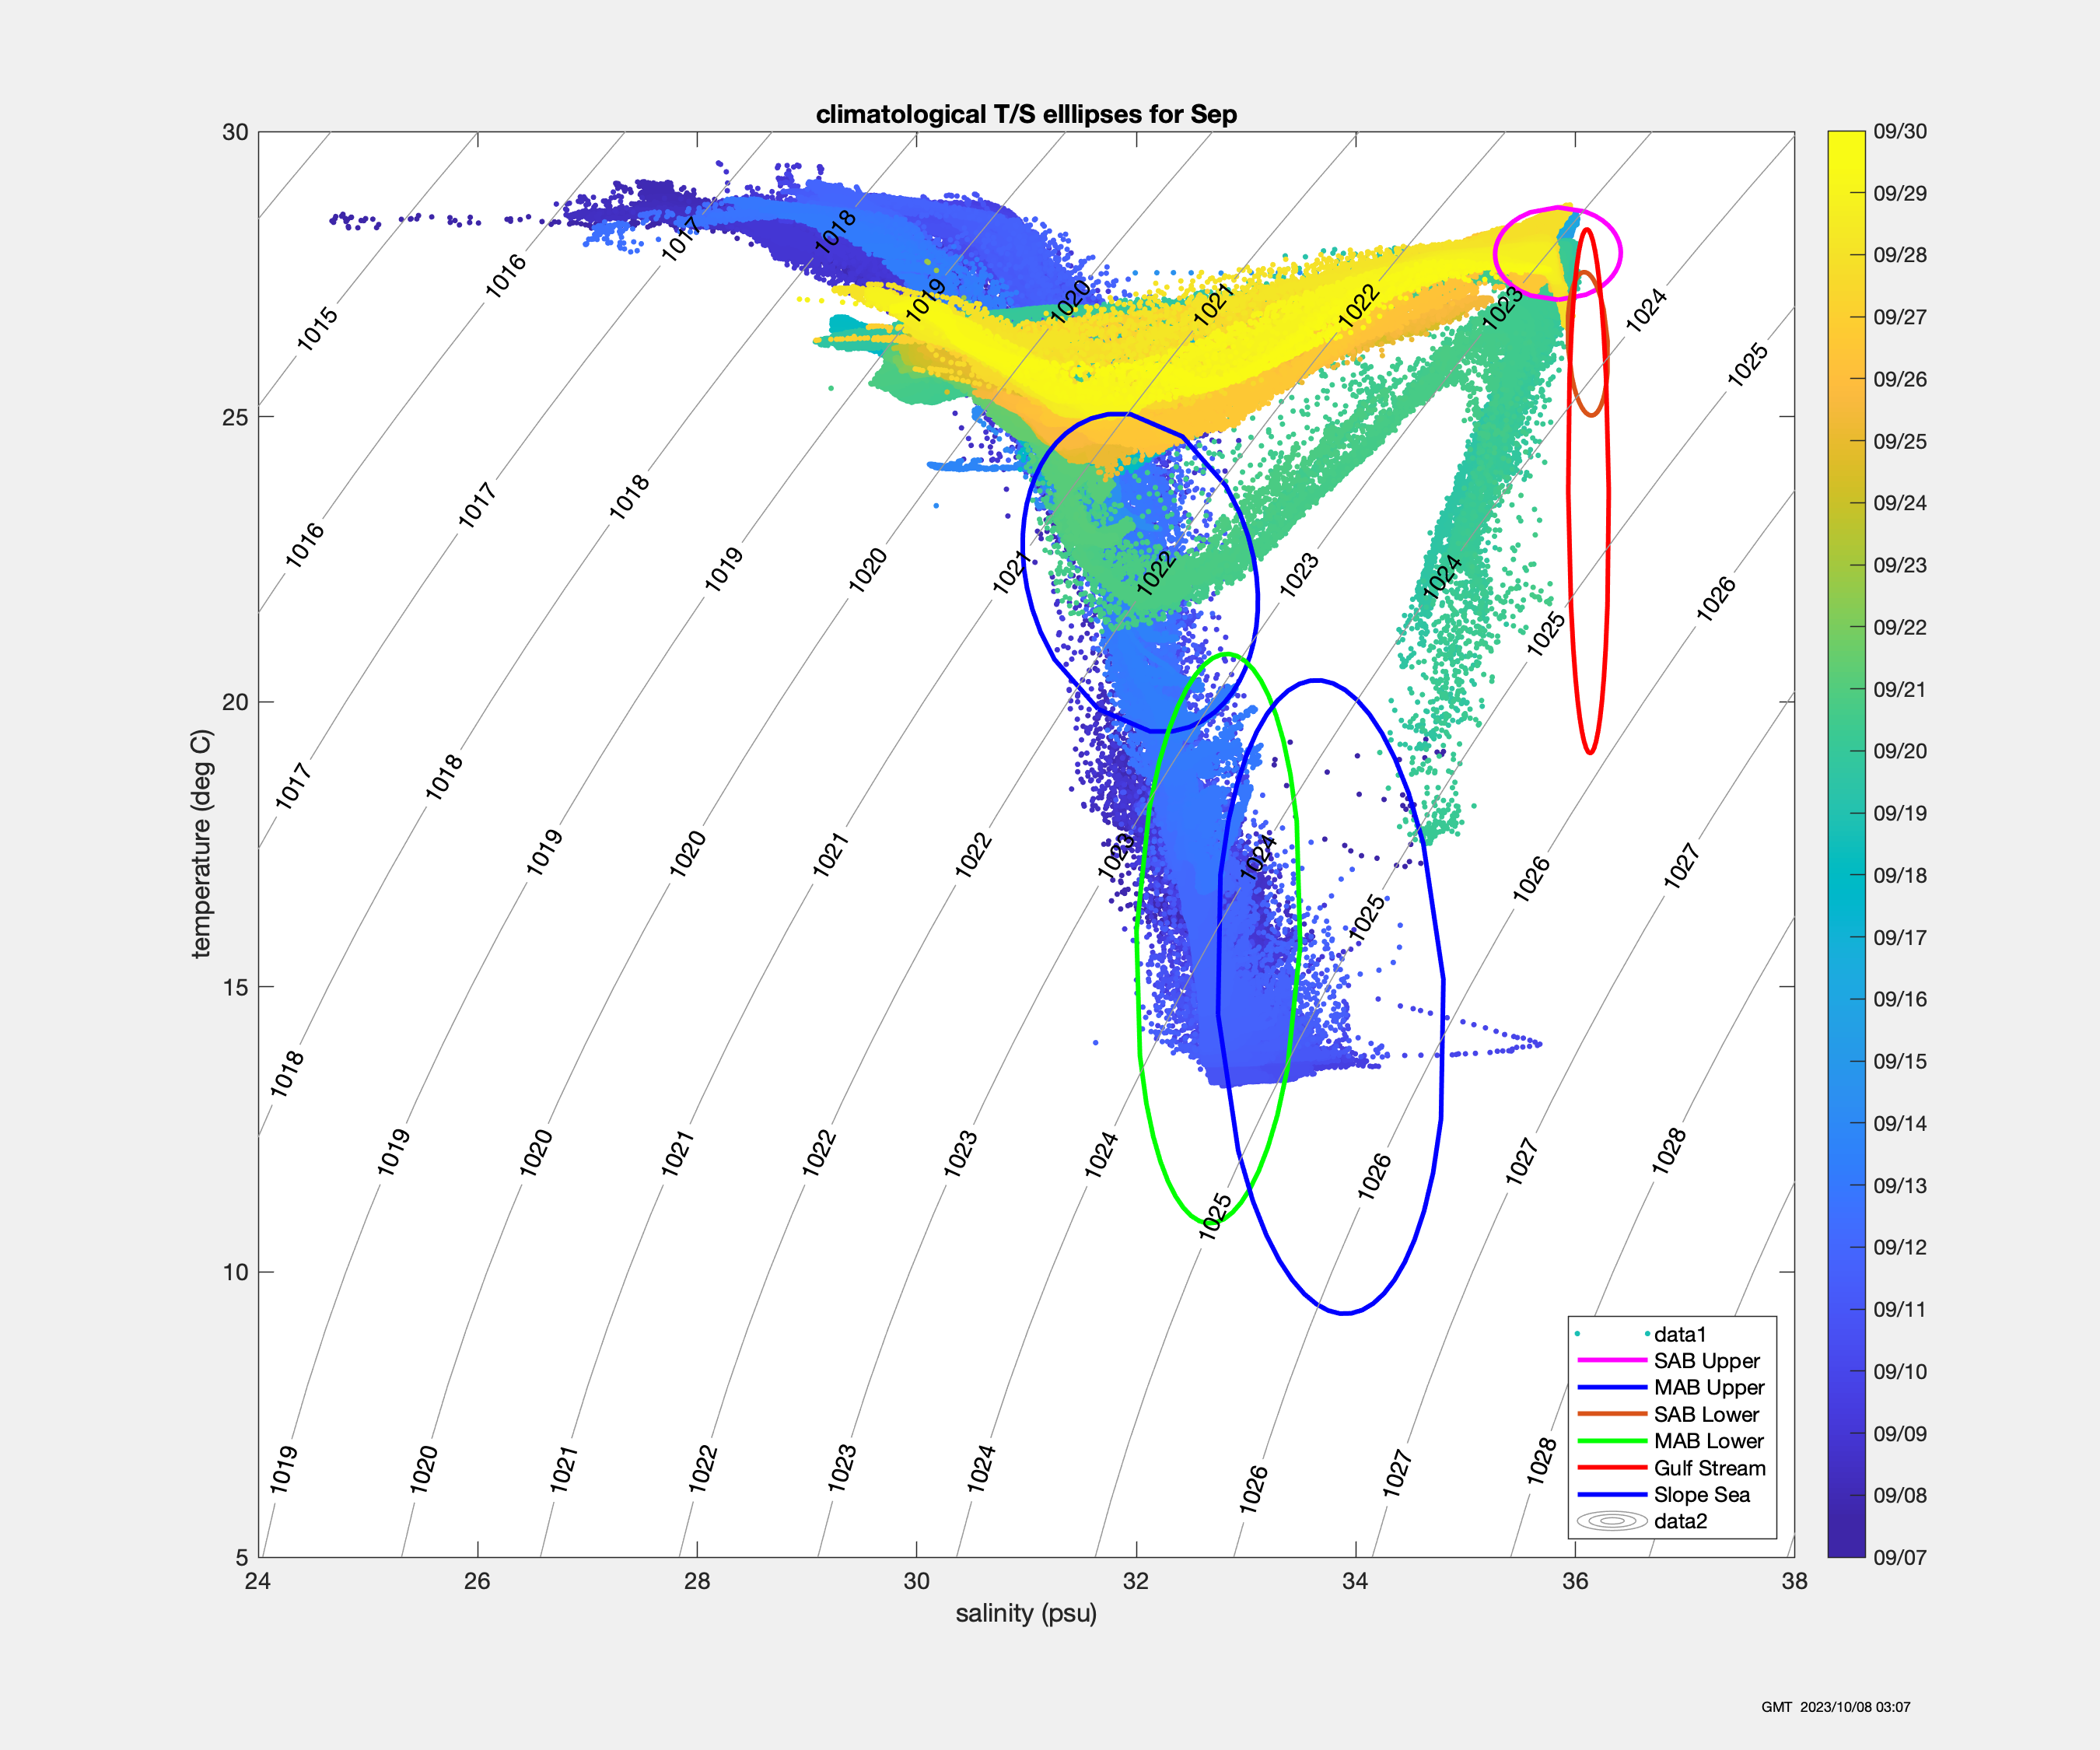Click the "SAB Lower" legend label
The height and width of the screenshot is (1750, 2100).
(x=1706, y=1414)
